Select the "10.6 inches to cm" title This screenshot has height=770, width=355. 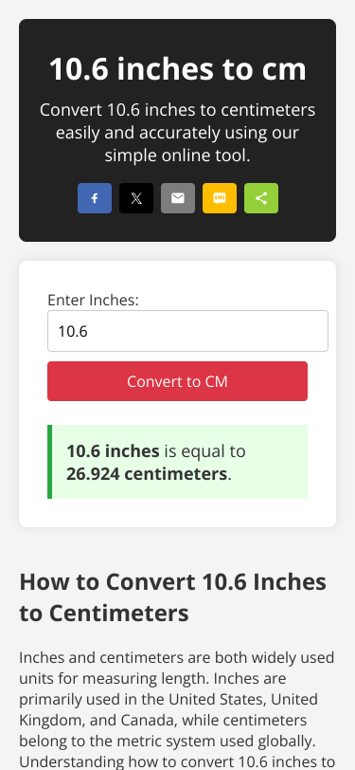tap(178, 69)
